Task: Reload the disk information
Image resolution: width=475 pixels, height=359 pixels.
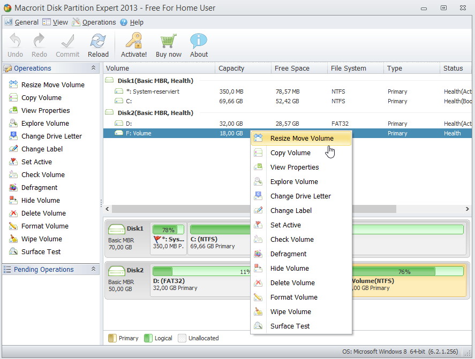Action: 98,45
